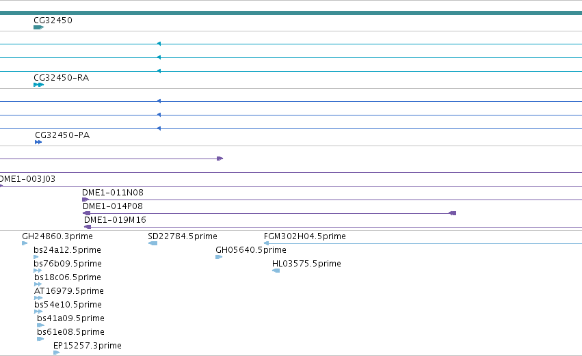Select the bs76b09.5prime EST arrow

(x=38, y=271)
